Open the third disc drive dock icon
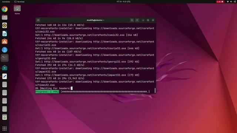The height and width of the screenshot is (133, 237). 4,101
